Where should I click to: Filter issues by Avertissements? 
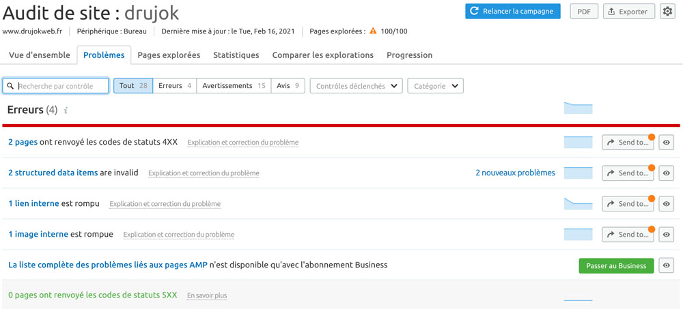coord(234,86)
